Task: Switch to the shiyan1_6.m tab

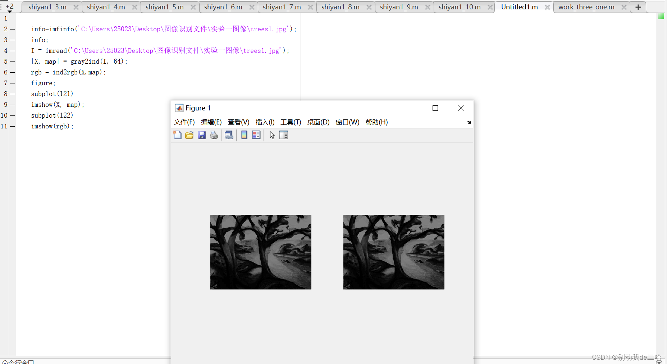Action: tap(223, 7)
